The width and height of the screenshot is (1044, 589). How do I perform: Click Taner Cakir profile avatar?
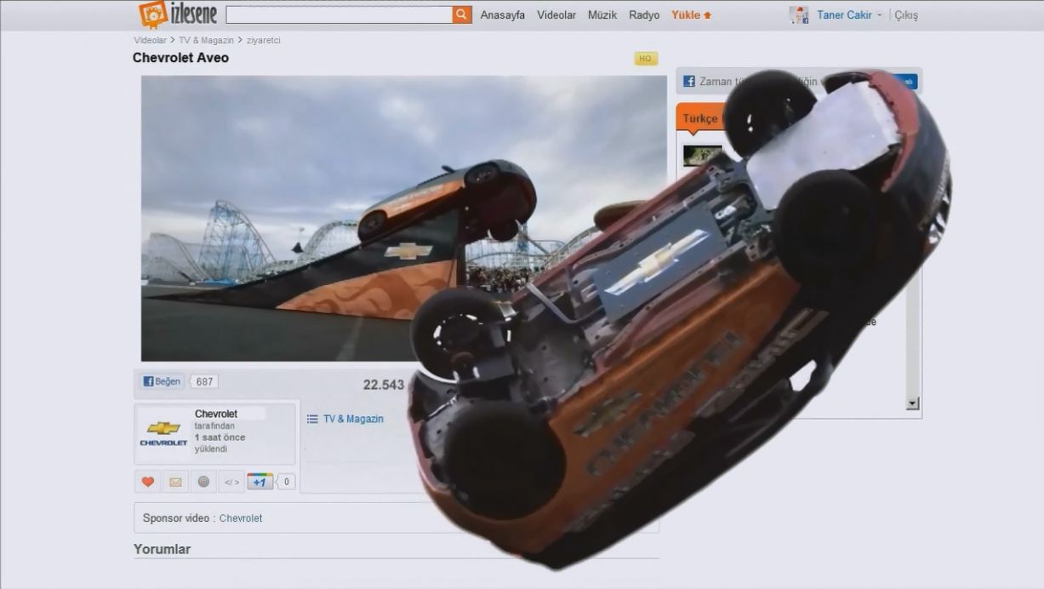799,14
